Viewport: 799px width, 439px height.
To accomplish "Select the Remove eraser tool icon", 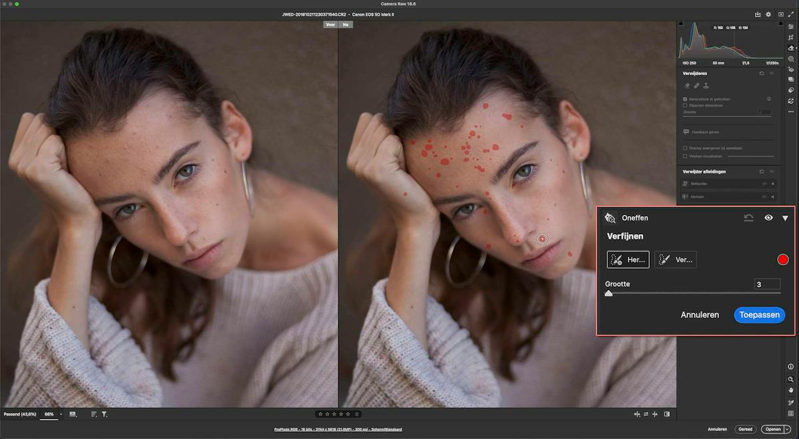I will (x=790, y=48).
